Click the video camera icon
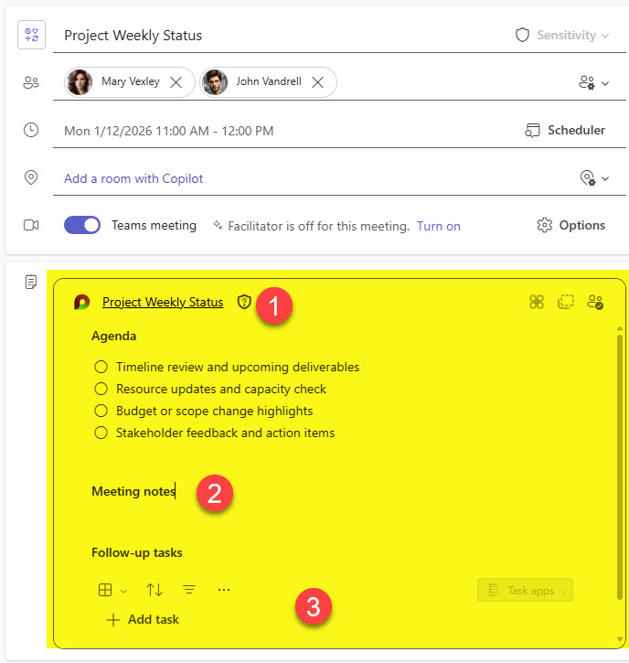Image resolution: width=629 pixels, height=663 pixels. pyautogui.click(x=31, y=225)
